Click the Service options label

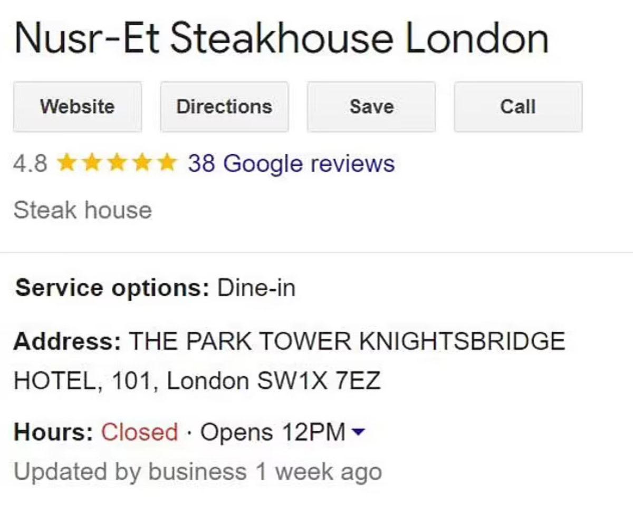[x=112, y=289]
